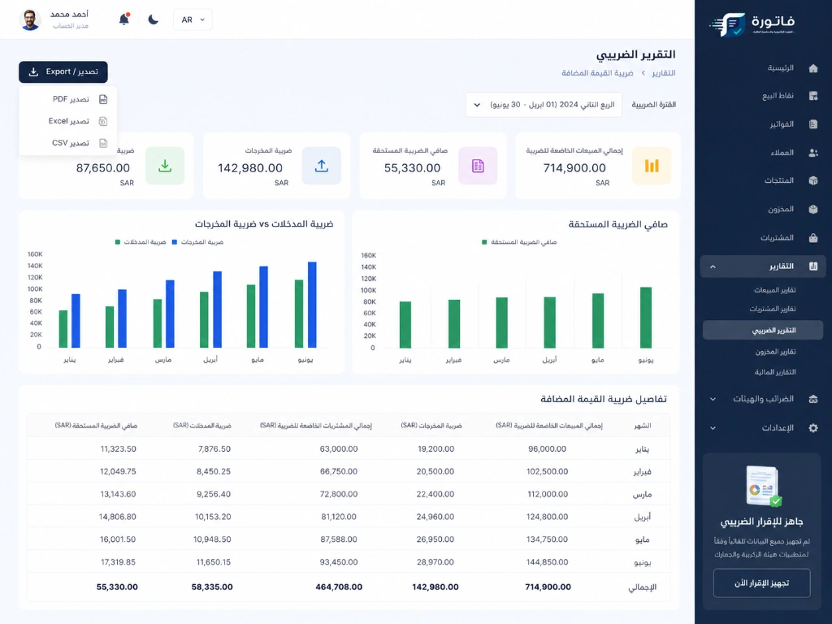This screenshot has height=624, width=832.
Task: Expand the الضرائب والهيئات section chevron
Action: pos(713,399)
